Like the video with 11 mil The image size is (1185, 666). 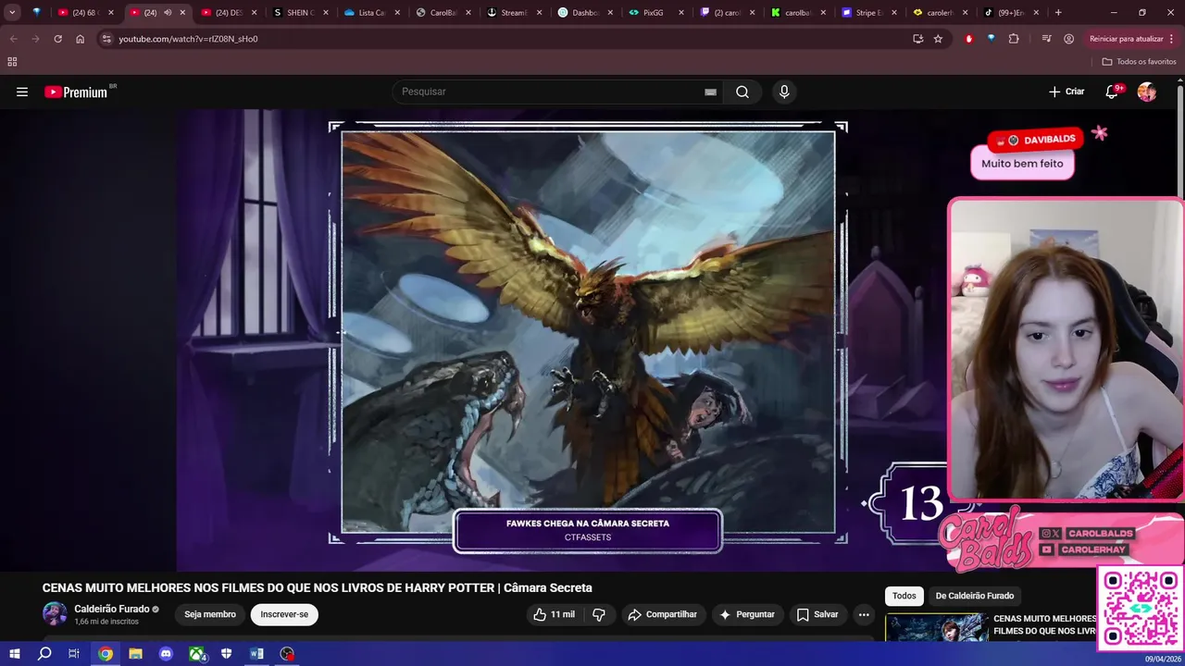click(554, 614)
